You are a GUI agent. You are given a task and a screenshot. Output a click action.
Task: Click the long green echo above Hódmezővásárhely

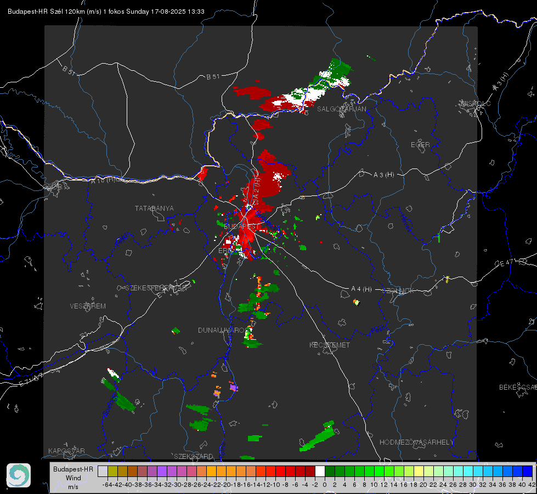click(x=317, y=437)
